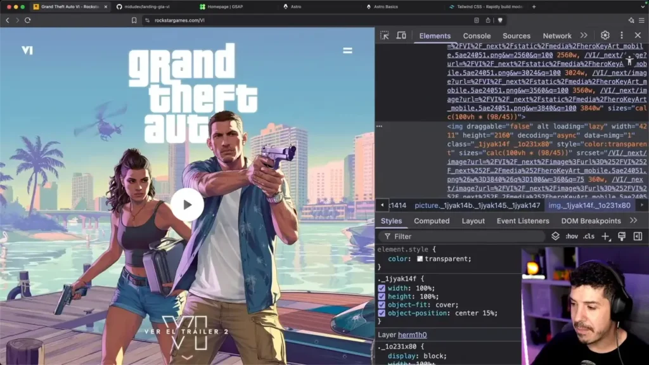Toggle device toolbar emulation in DevTools
Viewport: 649px width, 365px height.
point(401,35)
